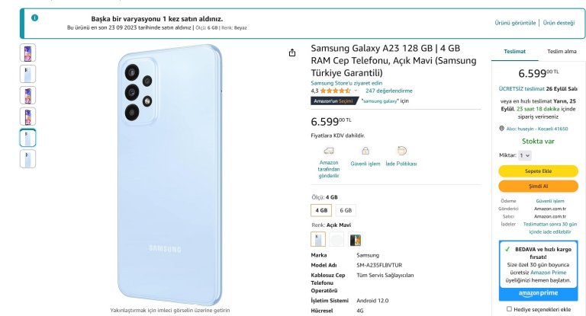Select the 6 GB size option
The width and height of the screenshot is (586, 316).
[x=346, y=210]
